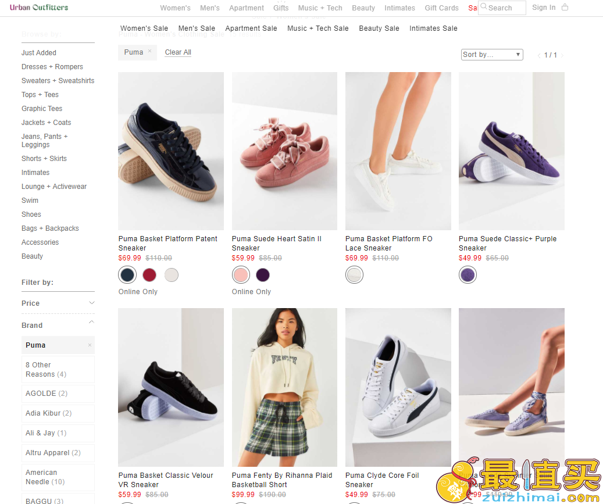This screenshot has width=603, height=504.
Task: Click Clear All filters link
Action: coord(178,52)
